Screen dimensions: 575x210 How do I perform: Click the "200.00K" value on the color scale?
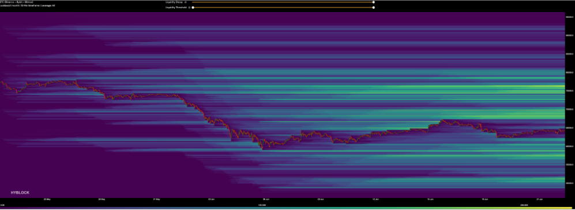pyautogui.click(x=524, y=205)
